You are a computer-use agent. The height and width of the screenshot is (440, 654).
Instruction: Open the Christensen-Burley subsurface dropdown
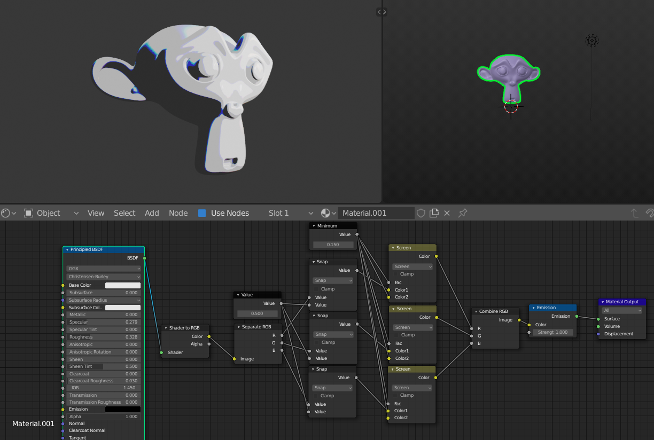(104, 277)
